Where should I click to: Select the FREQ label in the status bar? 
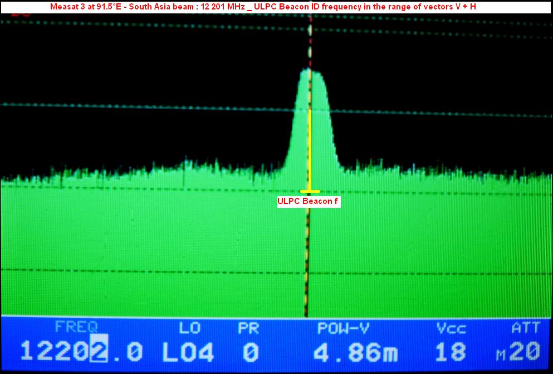[76, 328]
